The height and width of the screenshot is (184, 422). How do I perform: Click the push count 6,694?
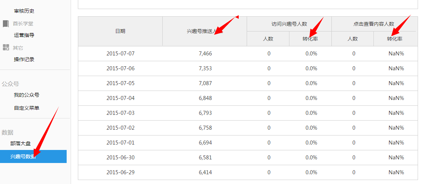[205, 143]
